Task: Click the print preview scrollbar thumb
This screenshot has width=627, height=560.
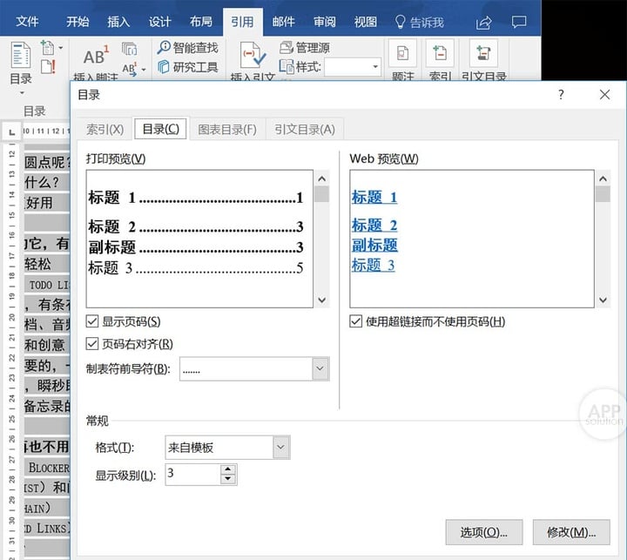Action: tap(322, 194)
